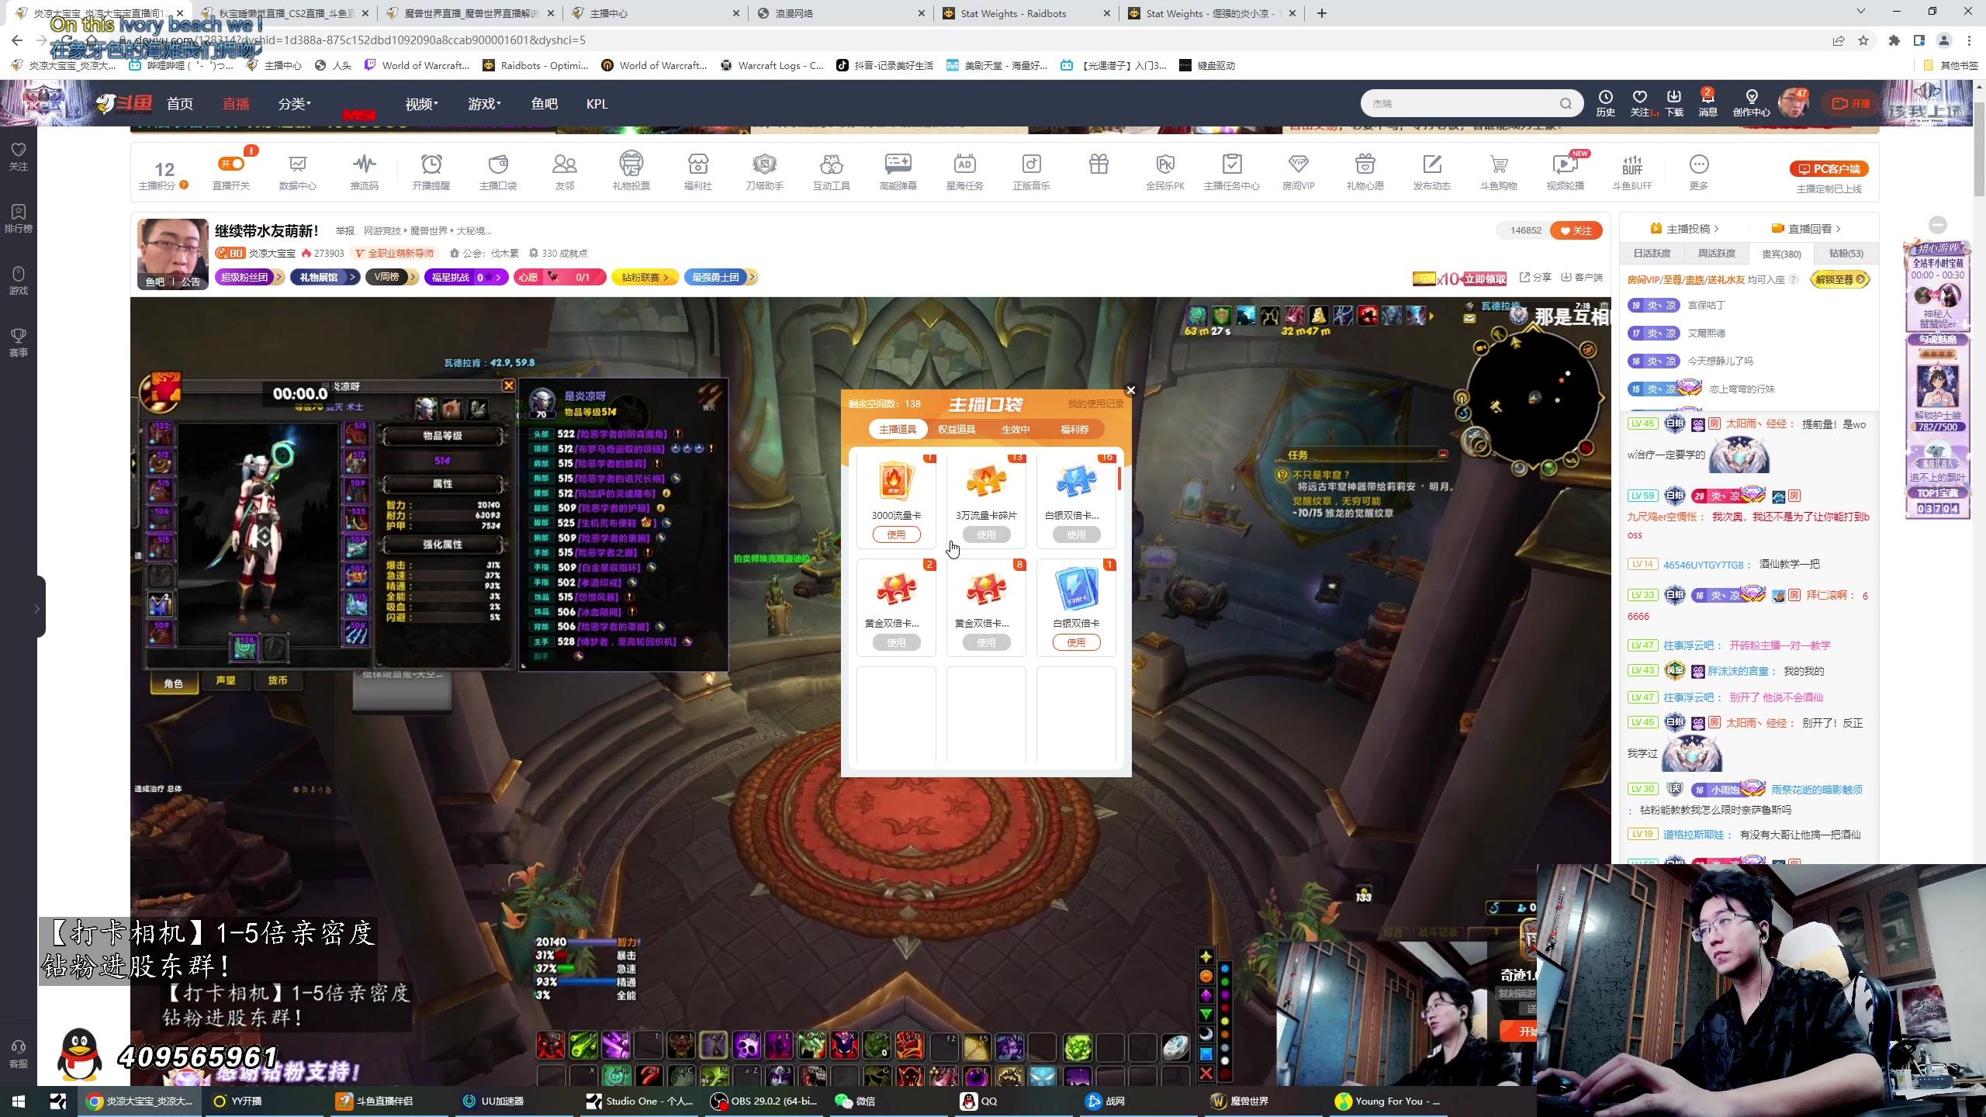This screenshot has height=1117, width=1986.
Task: Open the 数据中心 data center tool
Action: pyautogui.click(x=297, y=171)
